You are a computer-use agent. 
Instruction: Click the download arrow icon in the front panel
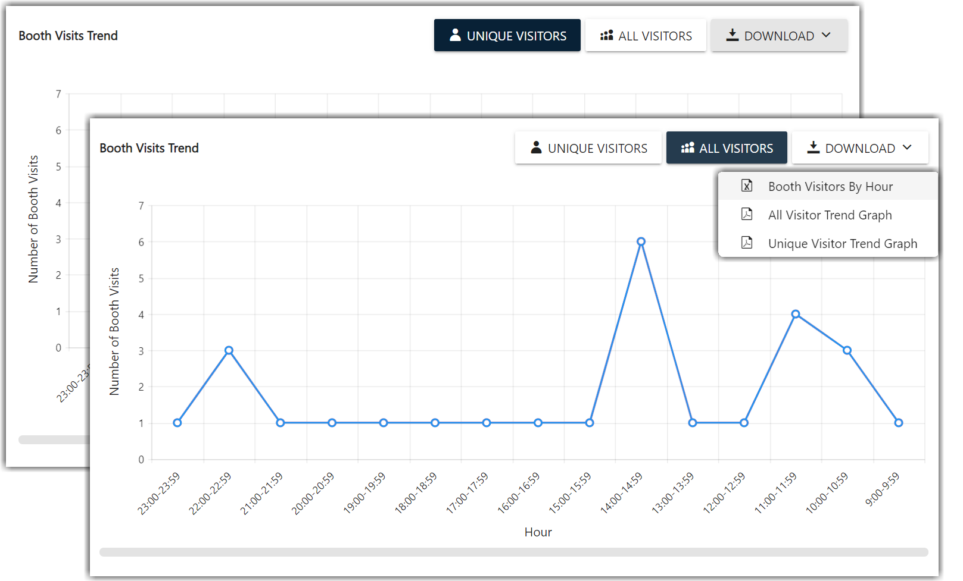click(x=814, y=147)
